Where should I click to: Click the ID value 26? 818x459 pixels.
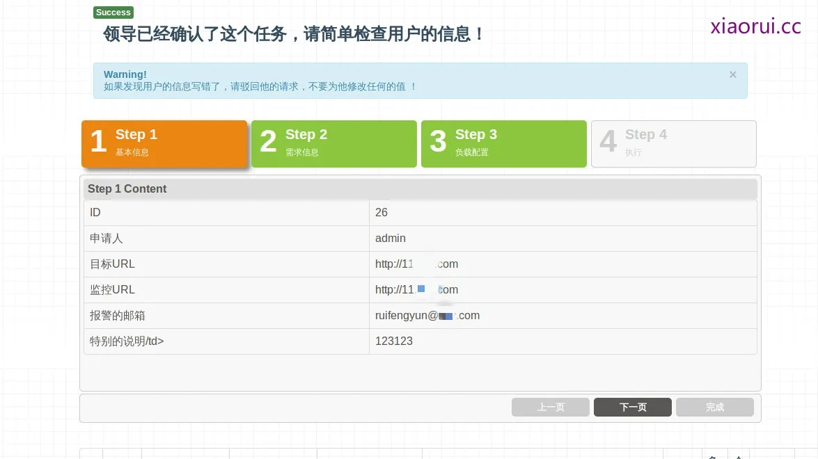pos(382,213)
